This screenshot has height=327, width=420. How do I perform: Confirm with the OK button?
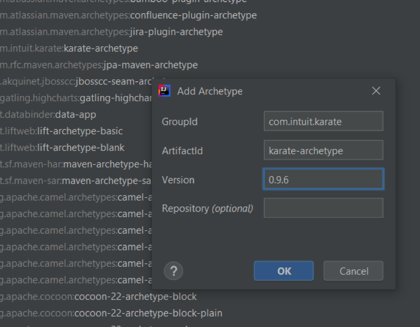(283, 271)
